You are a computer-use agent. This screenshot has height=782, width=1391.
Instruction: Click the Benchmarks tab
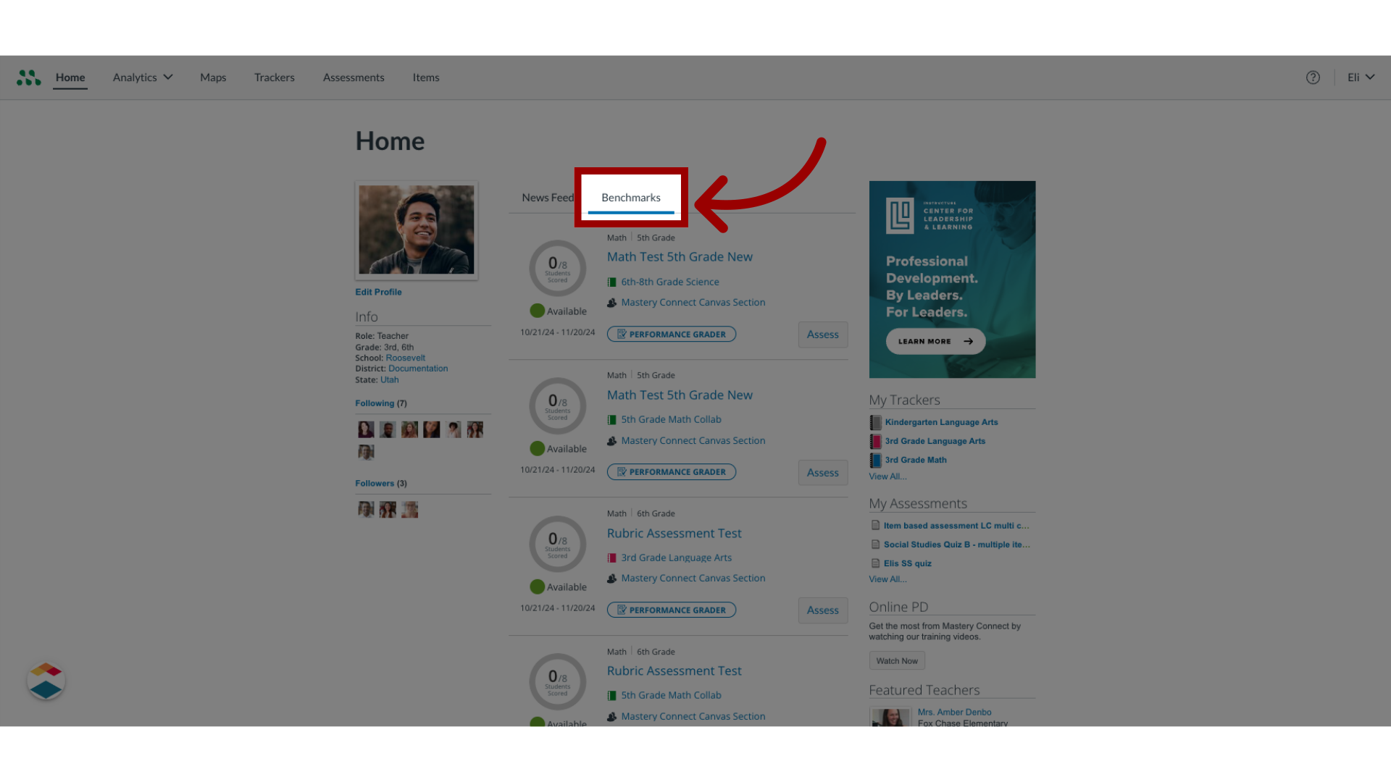(x=630, y=197)
